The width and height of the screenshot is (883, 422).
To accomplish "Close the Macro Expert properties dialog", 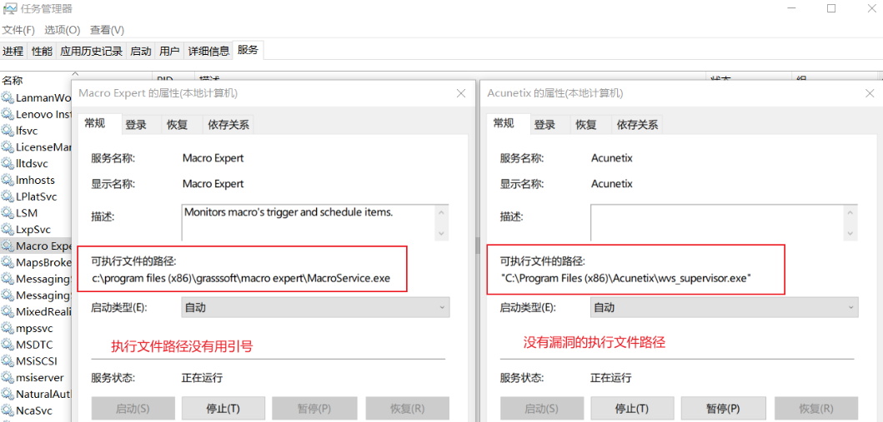I will [460, 92].
